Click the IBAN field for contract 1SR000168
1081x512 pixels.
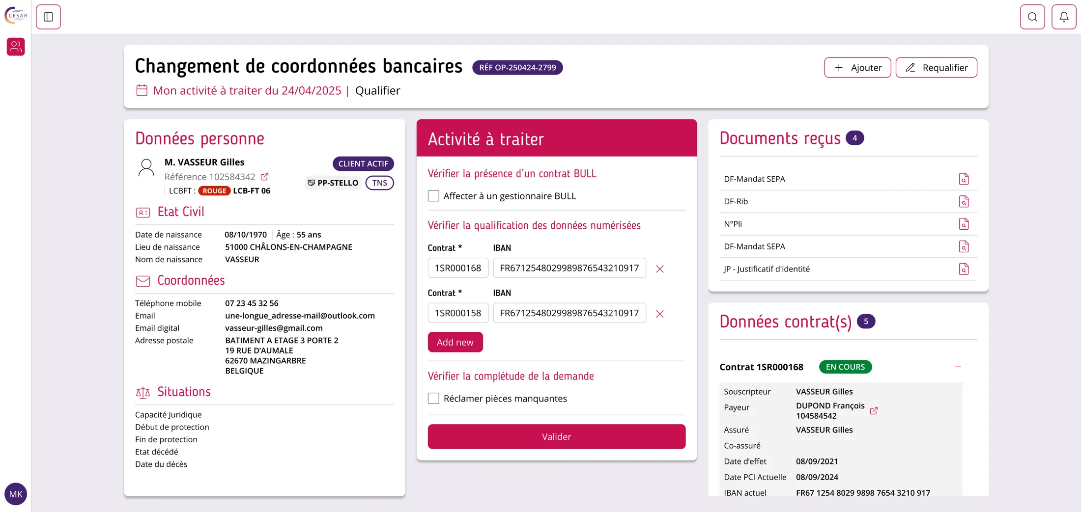pos(569,268)
